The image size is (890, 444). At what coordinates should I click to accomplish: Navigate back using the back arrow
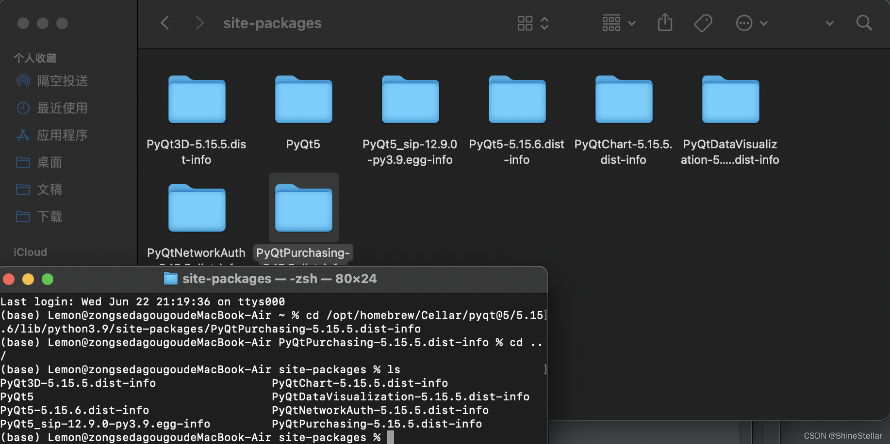click(x=165, y=23)
